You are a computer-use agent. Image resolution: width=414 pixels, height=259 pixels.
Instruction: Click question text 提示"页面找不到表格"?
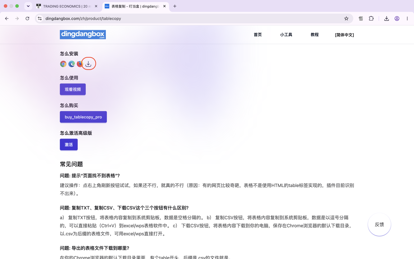pos(90,175)
